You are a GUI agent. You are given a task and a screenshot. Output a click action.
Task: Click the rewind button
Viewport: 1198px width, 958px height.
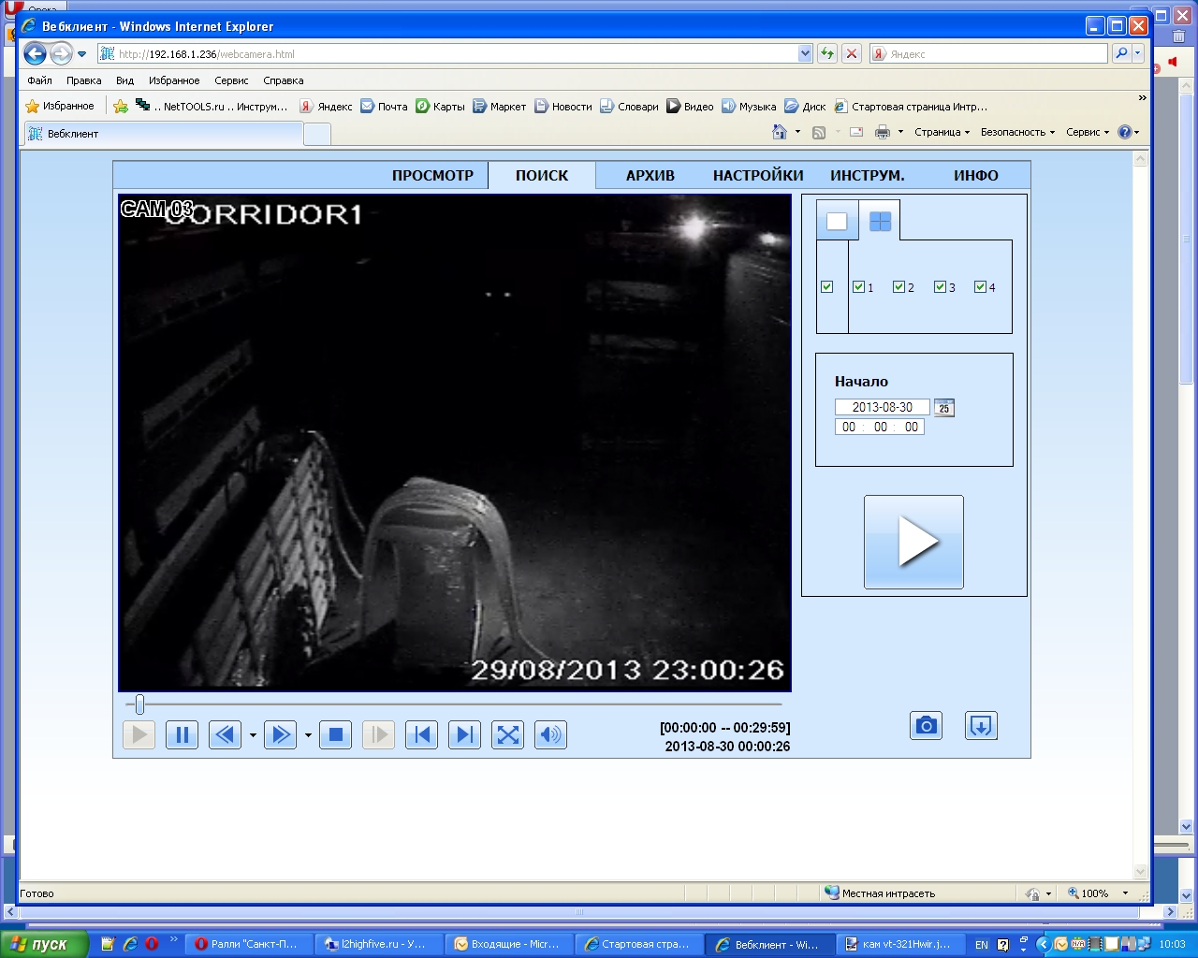(x=225, y=735)
